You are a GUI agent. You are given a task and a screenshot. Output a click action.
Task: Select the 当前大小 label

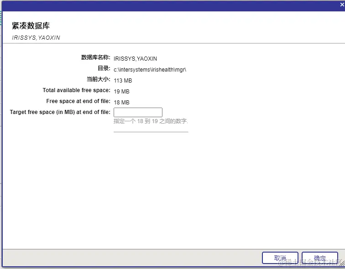pos(99,79)
